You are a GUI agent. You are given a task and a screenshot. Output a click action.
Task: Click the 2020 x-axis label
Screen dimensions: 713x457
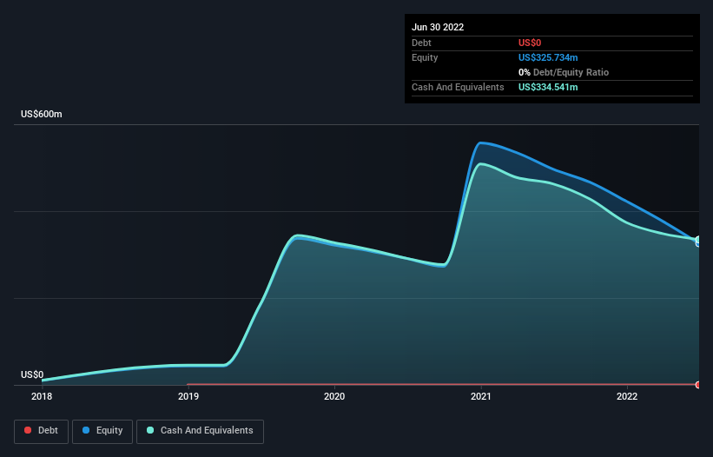(x=334, y=396)
